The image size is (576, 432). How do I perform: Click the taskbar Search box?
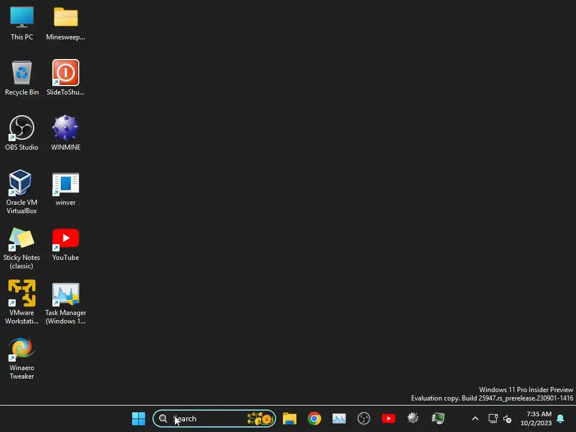click(214, 418)
